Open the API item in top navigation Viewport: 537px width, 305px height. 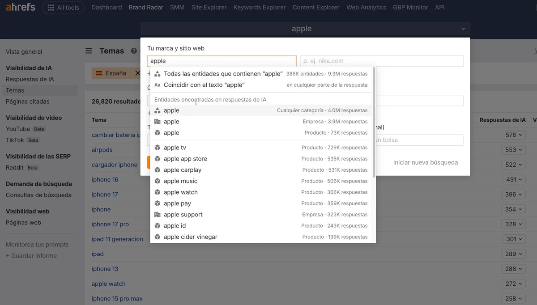439,8
